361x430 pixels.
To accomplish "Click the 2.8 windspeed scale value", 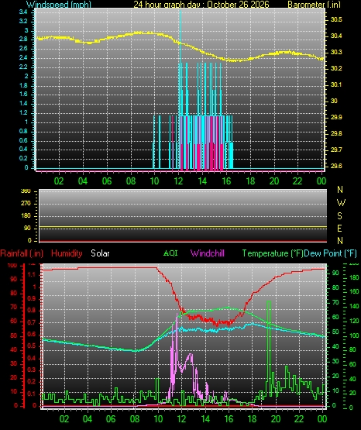I will (x=23, y=40).
